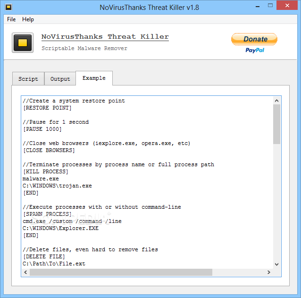Viewport: 301px width, 298px height.
Task: Close the Threat Killer window
Action: pos(287,5)
